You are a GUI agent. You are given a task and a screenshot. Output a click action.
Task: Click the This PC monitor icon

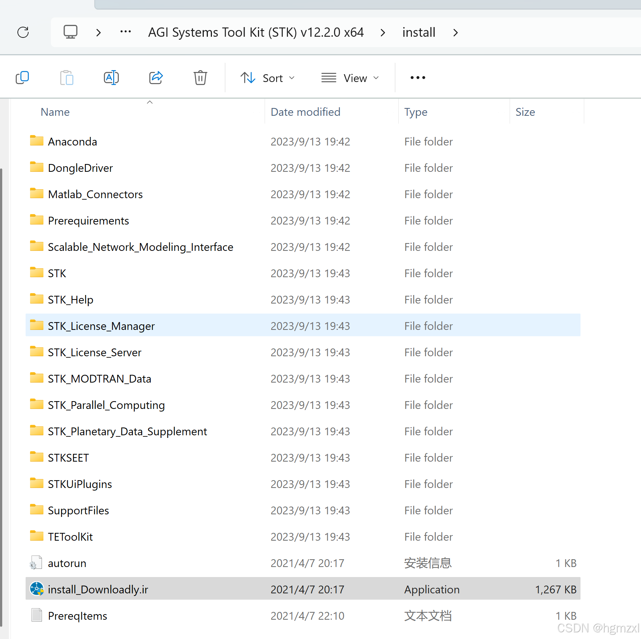(71, 32)
